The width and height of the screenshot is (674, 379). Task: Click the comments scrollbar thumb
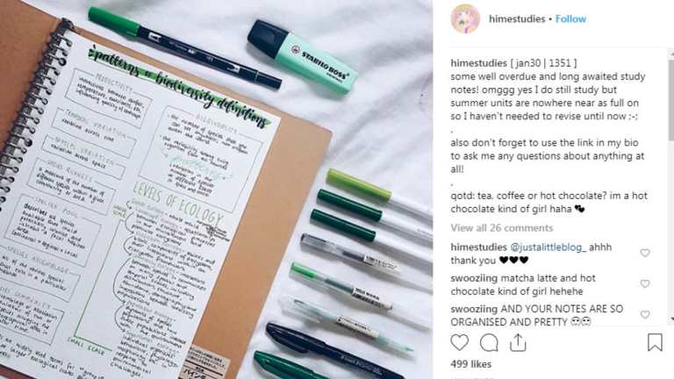tap(671, 100)
